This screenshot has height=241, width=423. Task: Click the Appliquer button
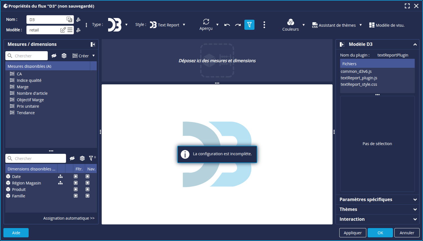[352, 233]
